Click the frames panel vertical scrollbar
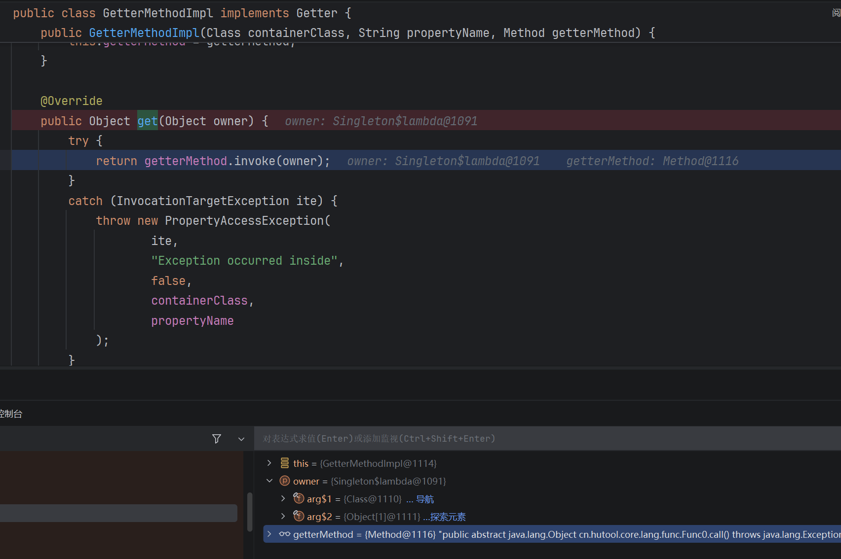The height and width of the screenshot is (559, 841). tap(250, 512)
